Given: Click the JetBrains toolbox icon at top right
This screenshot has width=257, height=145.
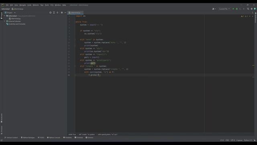Looking at the screenshot, I should pyautogui.click(x=255, y=9).
